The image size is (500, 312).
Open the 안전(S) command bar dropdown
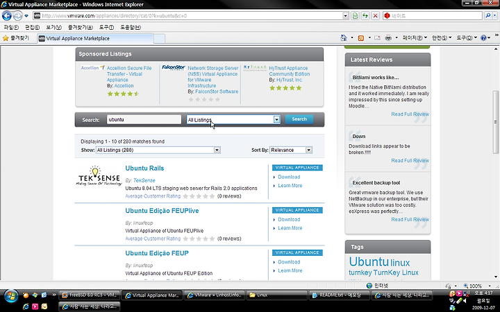pos(442,38)
